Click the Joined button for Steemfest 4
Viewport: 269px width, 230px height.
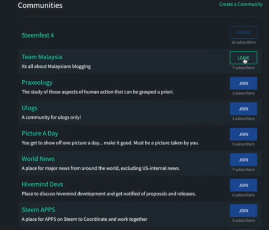coord(243,32)
